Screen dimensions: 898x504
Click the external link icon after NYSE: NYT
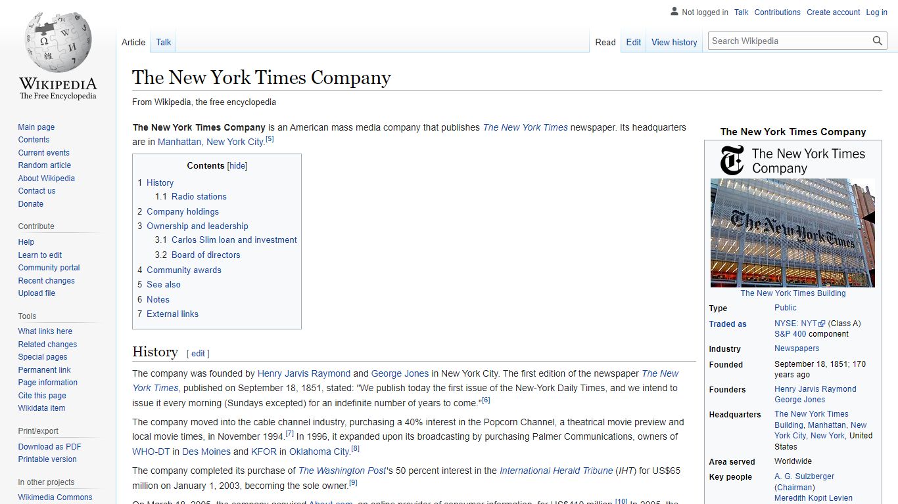click(x=822, y=324)
